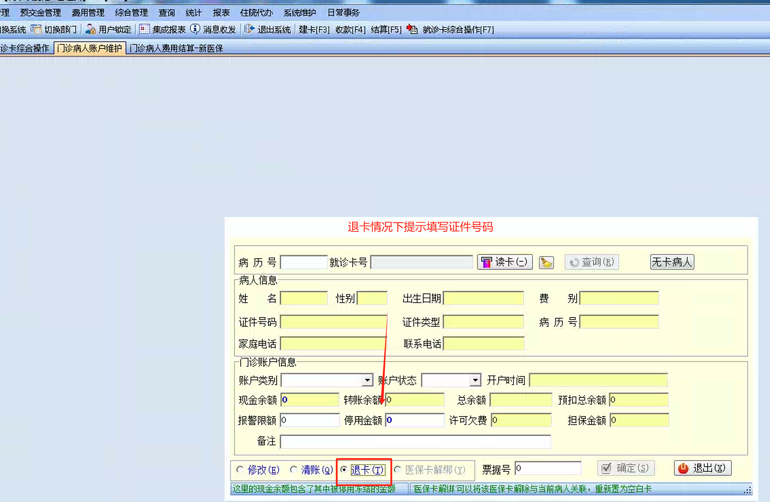Open the 预交金管理 menu
The image size is (770, 502).
point(41,13)
